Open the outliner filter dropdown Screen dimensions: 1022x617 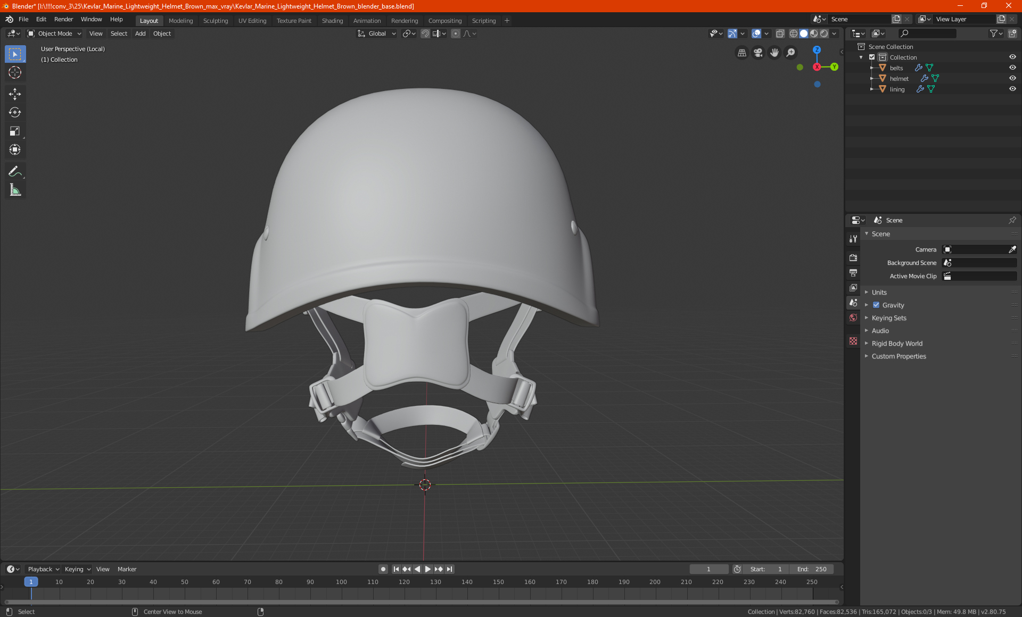(996, 34)
